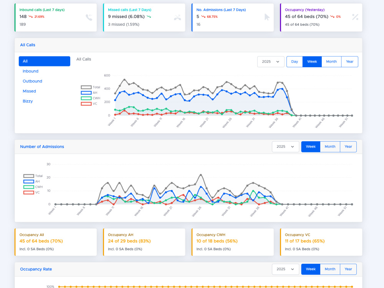Set Number of Admissions chart to Week
Screen dimensions: 384x288
[311, 147]
